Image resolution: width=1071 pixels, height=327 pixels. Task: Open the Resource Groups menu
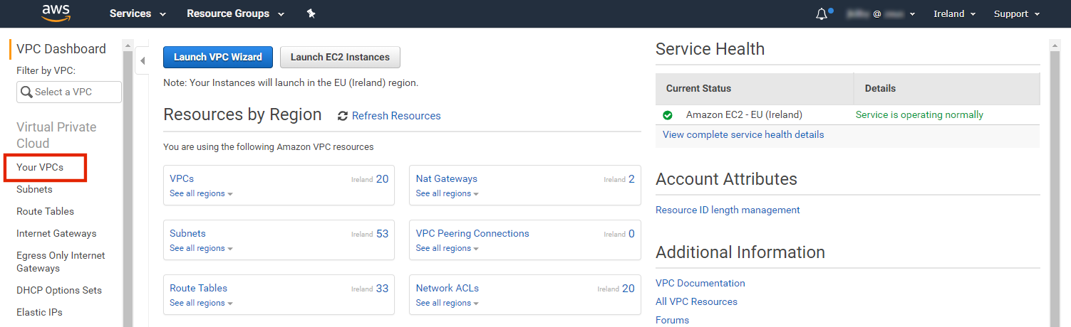tap(235, 14)
